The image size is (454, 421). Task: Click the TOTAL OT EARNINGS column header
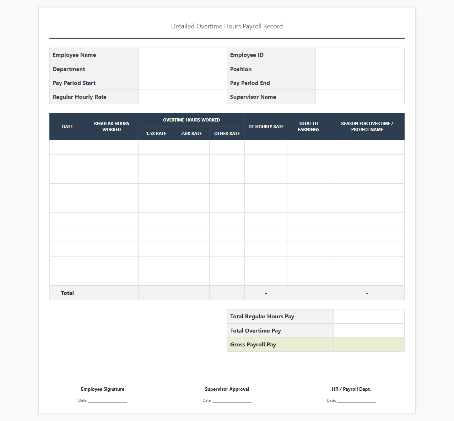pos(309,126)
